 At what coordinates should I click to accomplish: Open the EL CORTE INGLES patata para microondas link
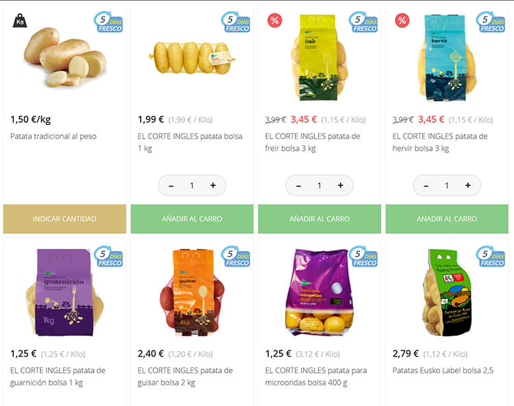click(316, 377)
